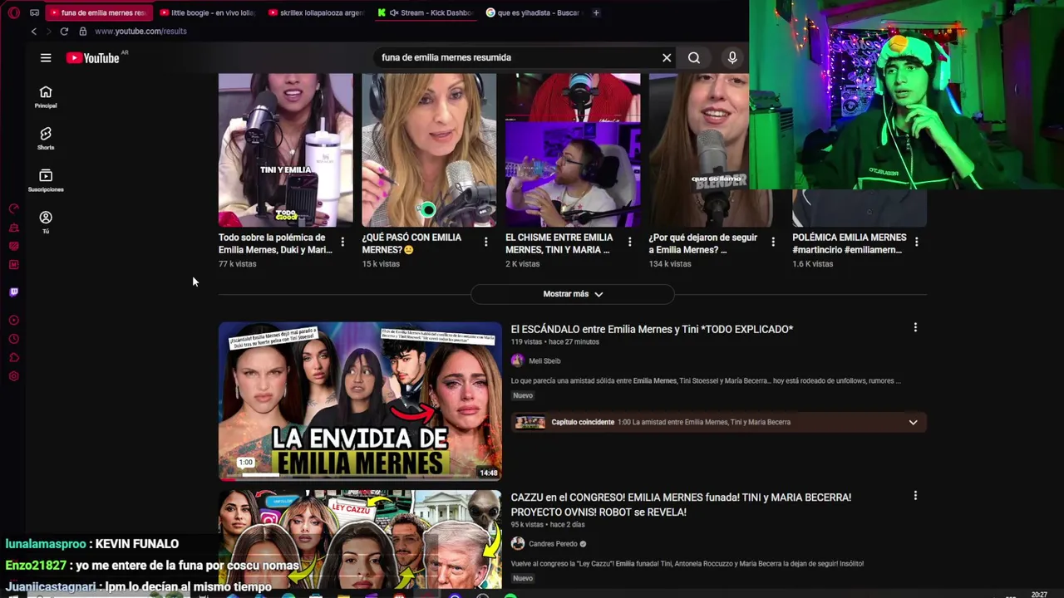
Task: Open options menu for El ESCÁNDALO video
Action: (915, 328)
